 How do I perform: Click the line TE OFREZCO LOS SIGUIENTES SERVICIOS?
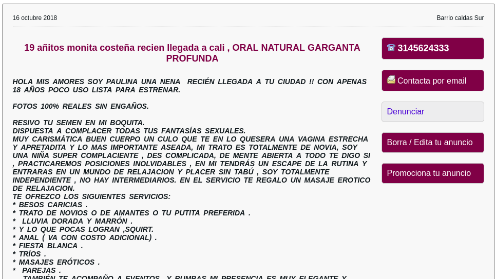click(91, 196)
